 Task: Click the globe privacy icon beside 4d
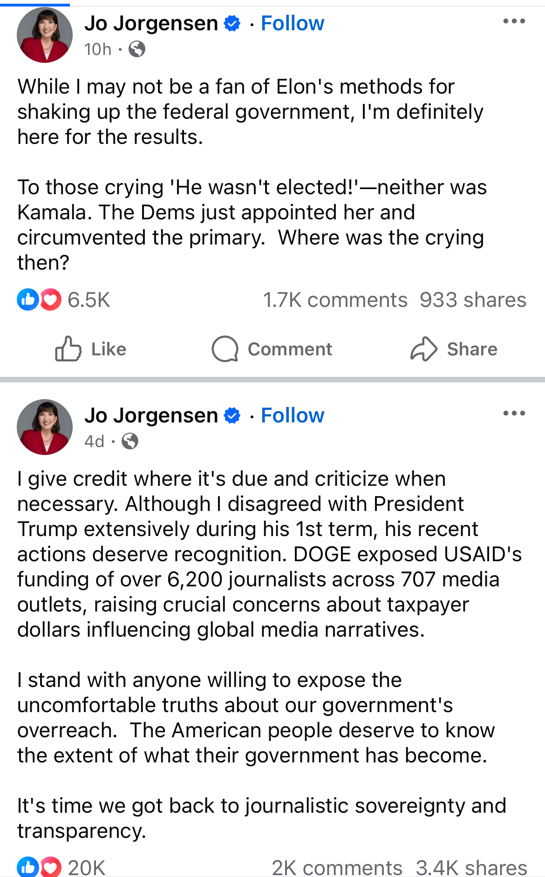coord(130,441)
